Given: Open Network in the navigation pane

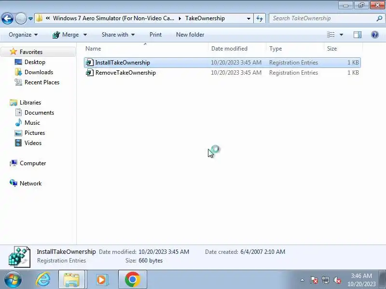Looking at the screenshot, I should (30, 184).
